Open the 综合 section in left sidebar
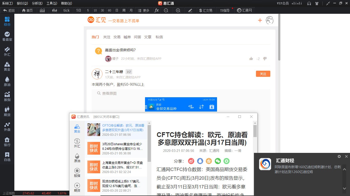350x196 pixels. tap(7, 21)
